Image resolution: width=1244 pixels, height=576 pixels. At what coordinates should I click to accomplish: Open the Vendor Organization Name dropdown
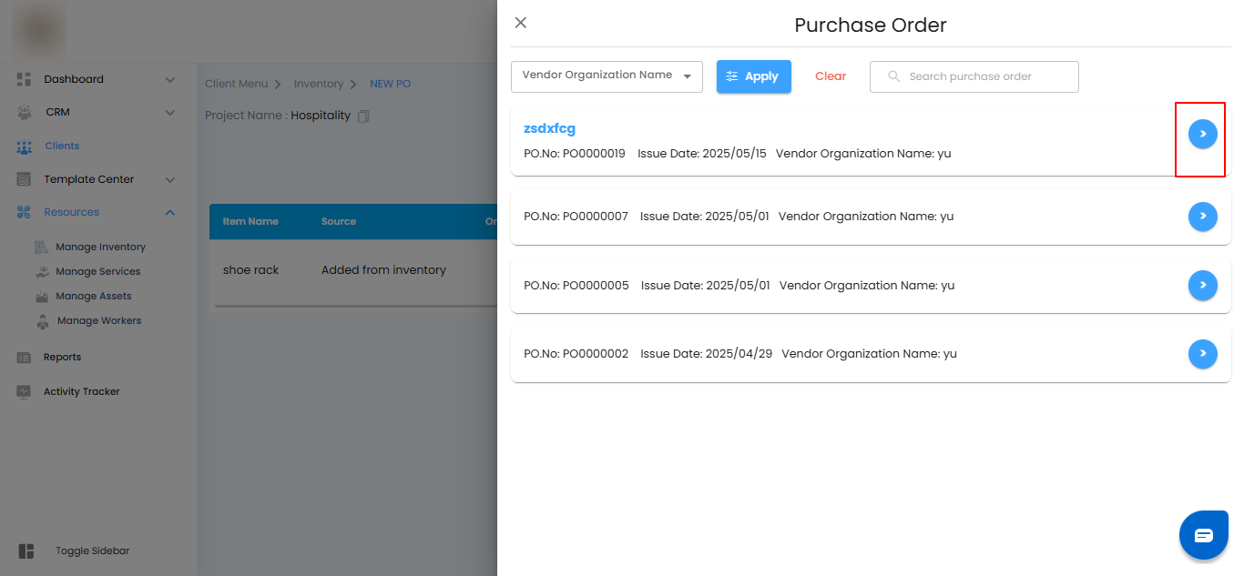click(x=607, y=76)
